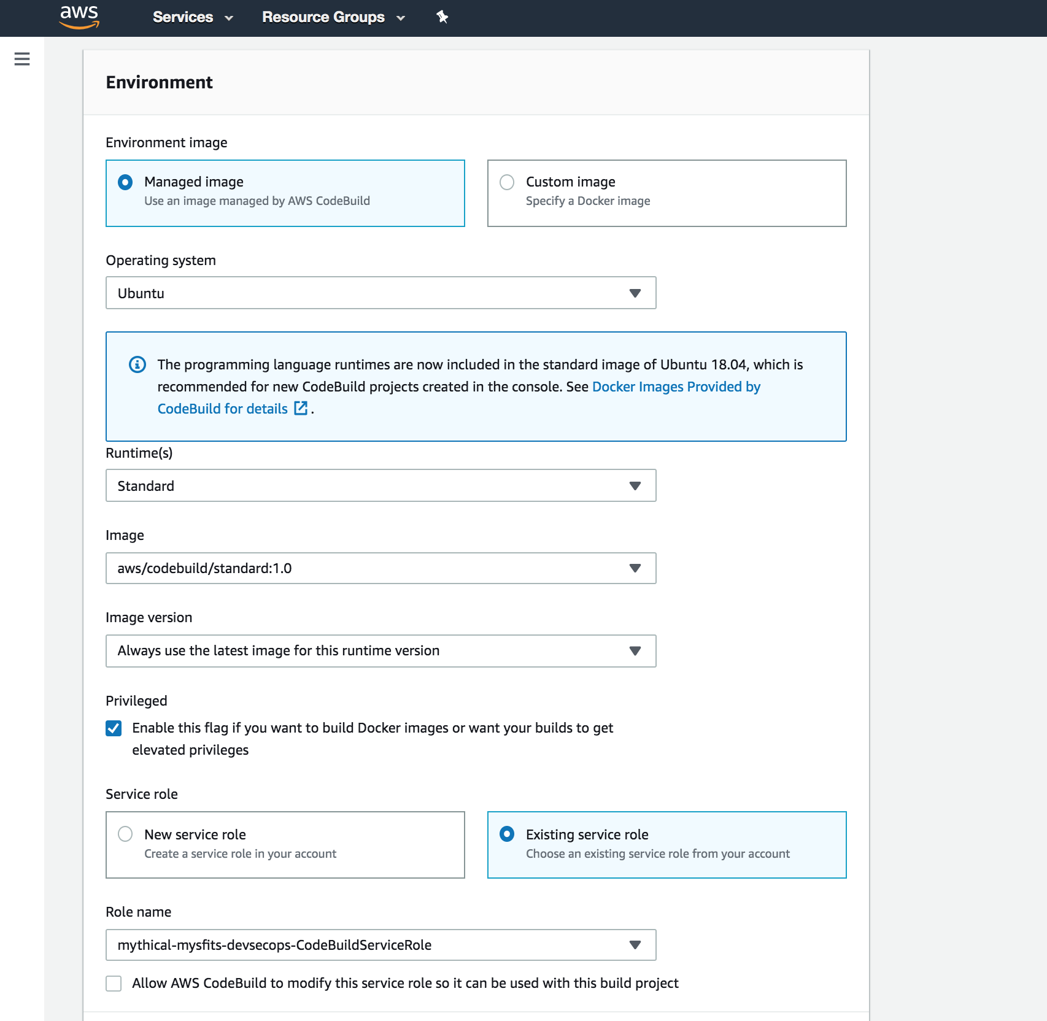Select the Existing service role radio option
1047x1021 pixels.
(507, 834)
